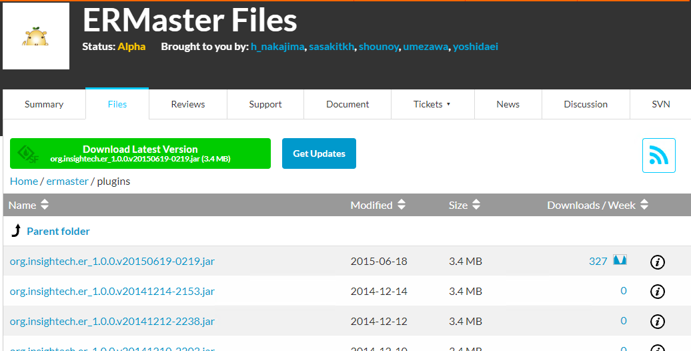Open the Document tab

(x=348, y=104)
